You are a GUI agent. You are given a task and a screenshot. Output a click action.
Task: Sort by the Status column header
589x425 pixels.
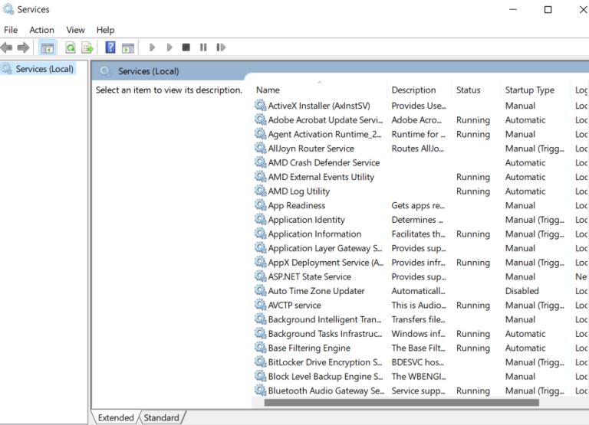coord(469,90)
